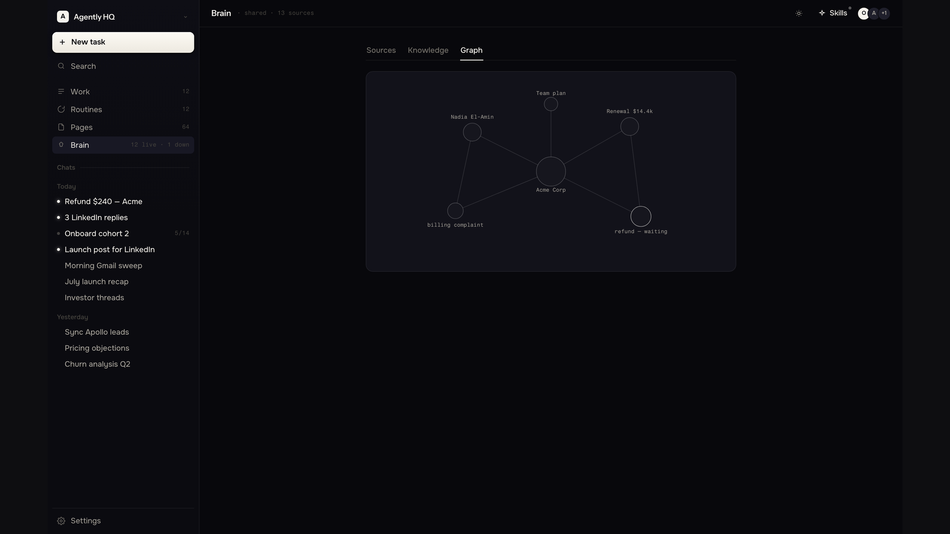The image size is (950, 534).
Task: Click the 'A' user avatar in header
Action: pos(874,13)
